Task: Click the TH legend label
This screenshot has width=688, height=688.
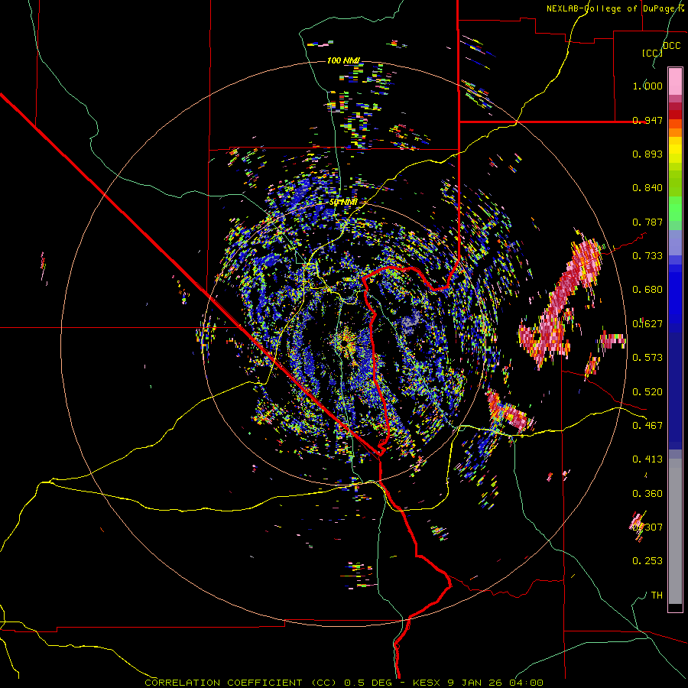Action: [x=657, y=596]
